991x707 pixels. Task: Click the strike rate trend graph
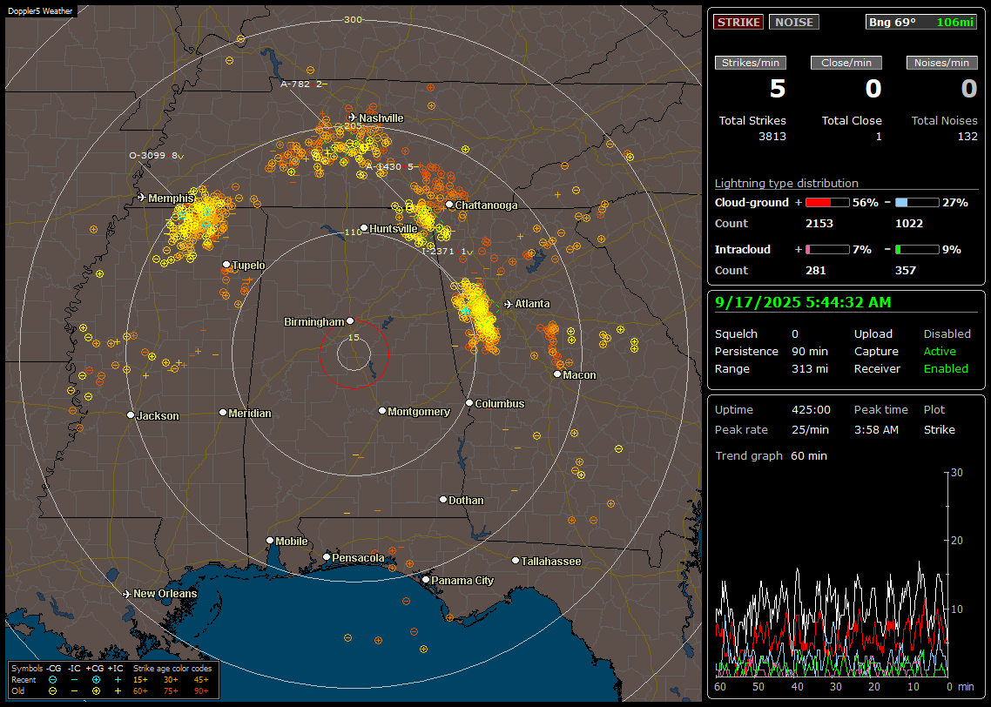[x=833, y=574]
